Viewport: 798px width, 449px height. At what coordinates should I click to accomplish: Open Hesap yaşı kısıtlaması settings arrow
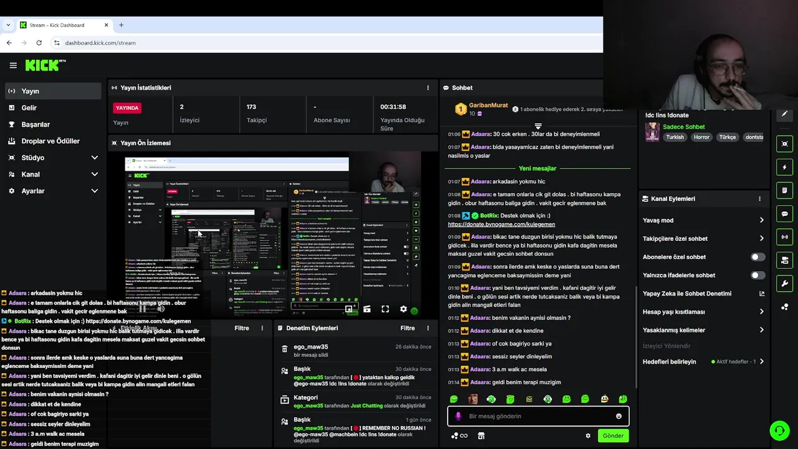[x=762, y=312]
